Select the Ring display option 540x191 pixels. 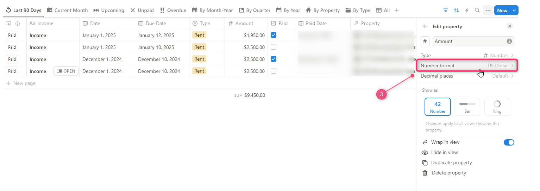pyautogui.click(x=497, y=107)
